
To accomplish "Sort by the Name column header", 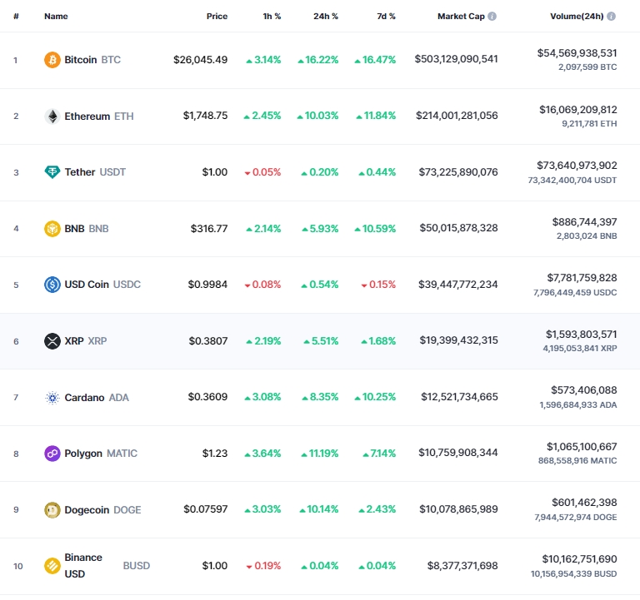I will pyautogui.click(x=56, y=17).
